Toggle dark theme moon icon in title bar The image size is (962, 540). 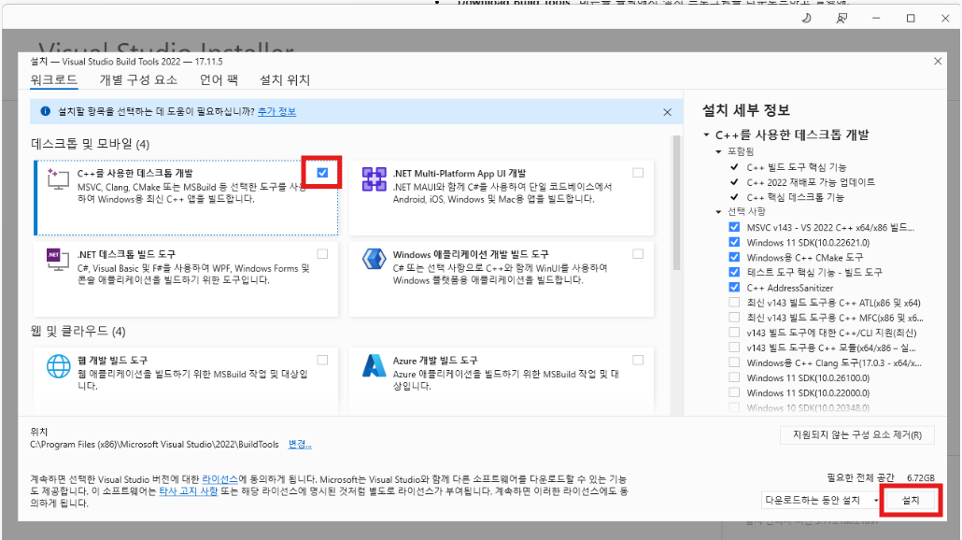pyautogui.click(x=806, y=19)
